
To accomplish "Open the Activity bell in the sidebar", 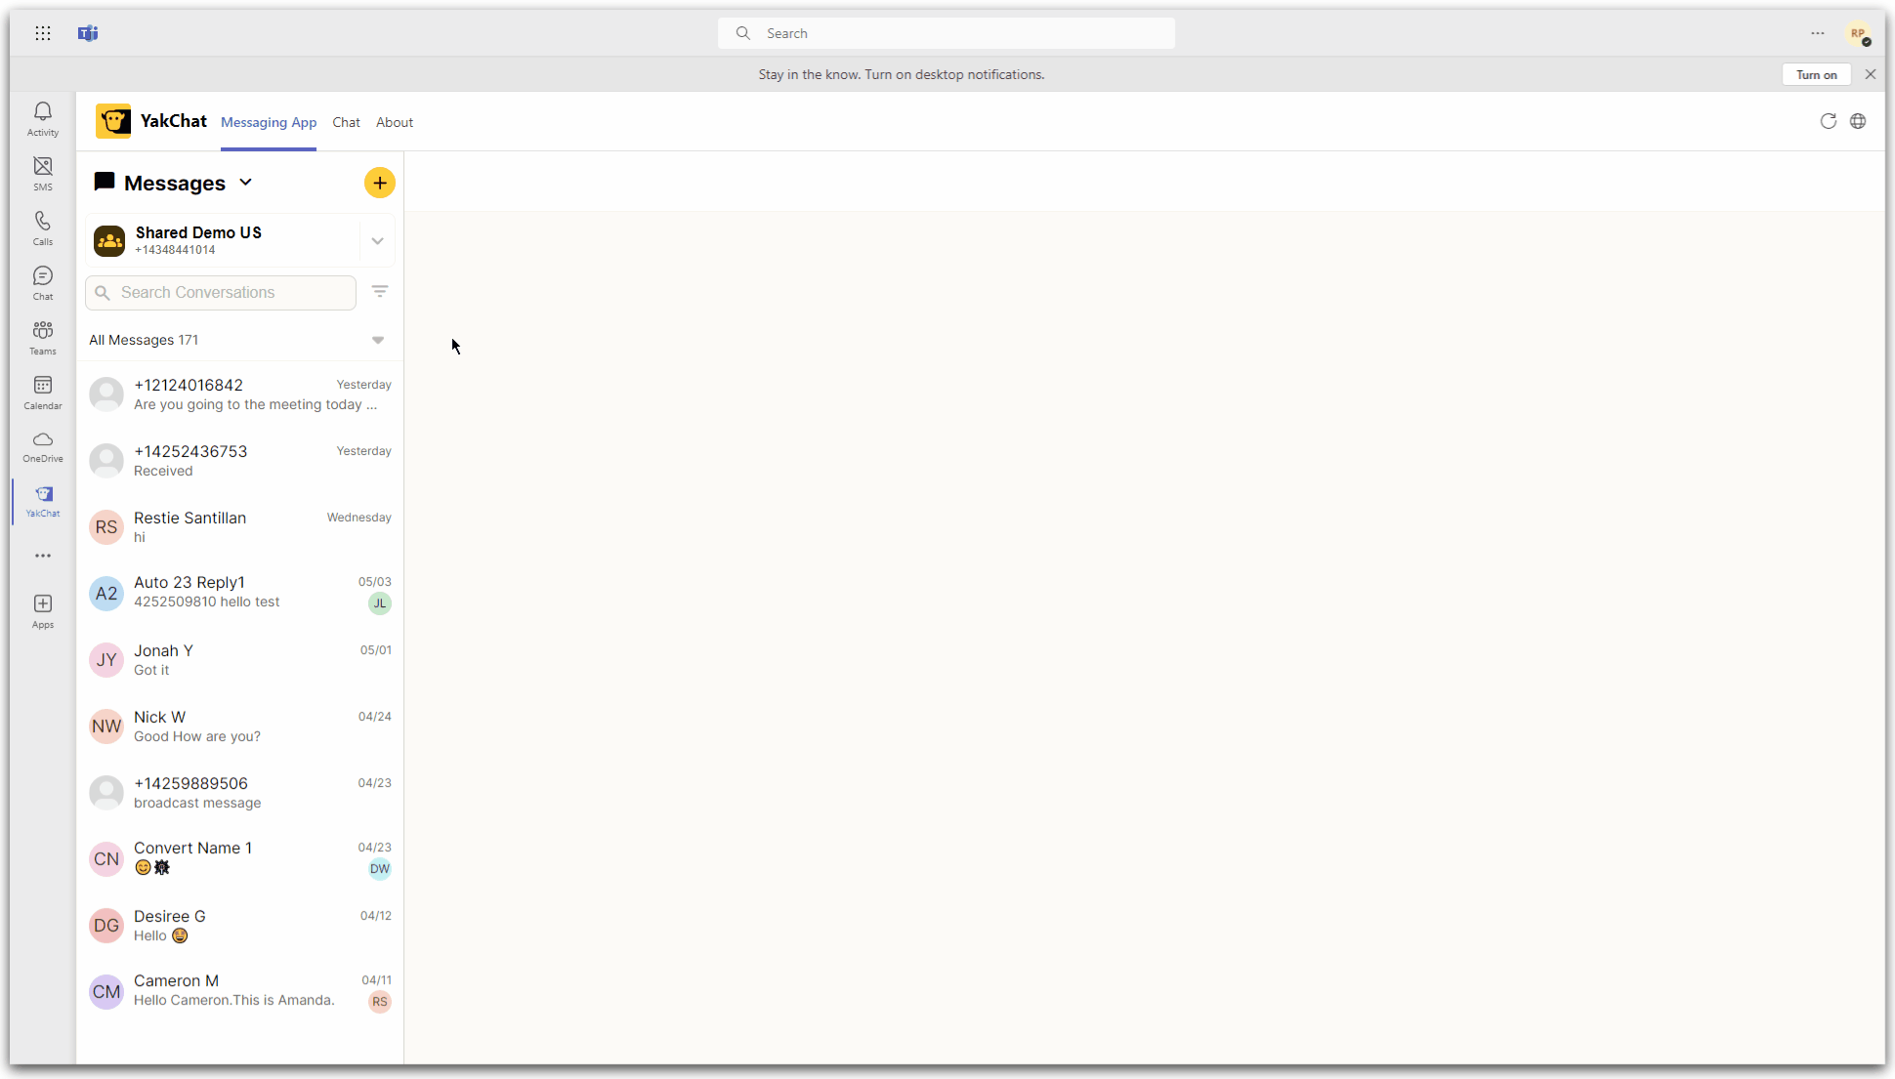I will click(x=43, y=119).
